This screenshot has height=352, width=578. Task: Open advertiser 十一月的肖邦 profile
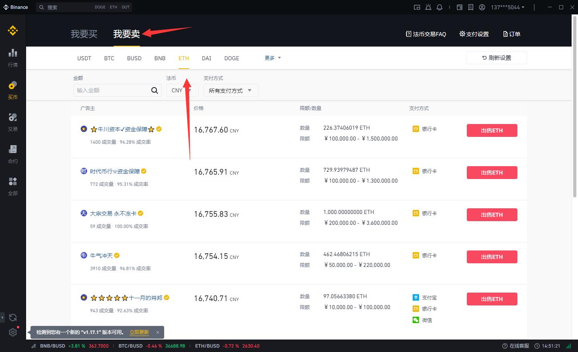coord(126,298)
